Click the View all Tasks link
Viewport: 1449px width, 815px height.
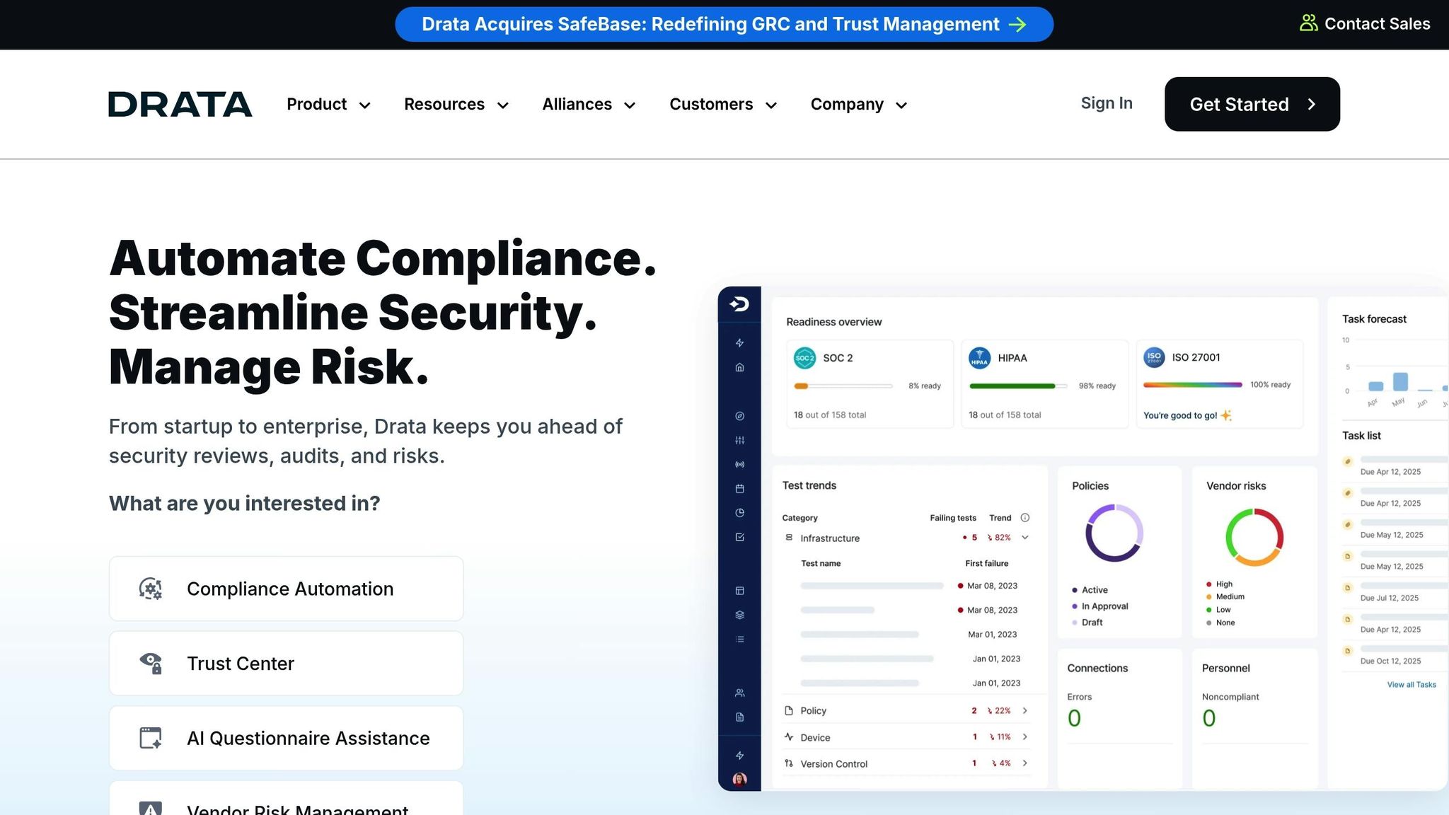coord(1411,685)
